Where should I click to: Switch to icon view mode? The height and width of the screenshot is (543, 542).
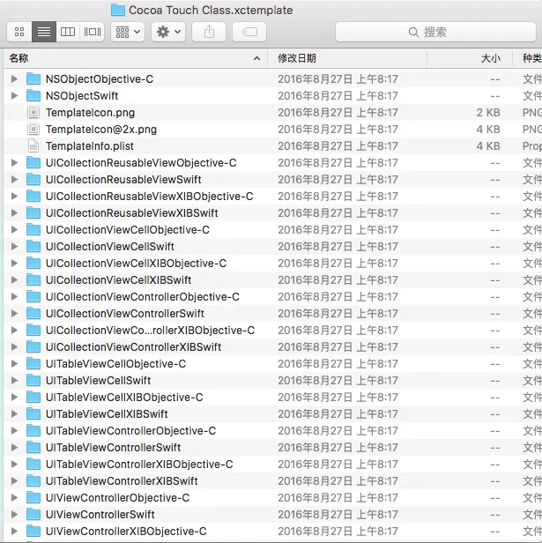[x=19, y=32]
